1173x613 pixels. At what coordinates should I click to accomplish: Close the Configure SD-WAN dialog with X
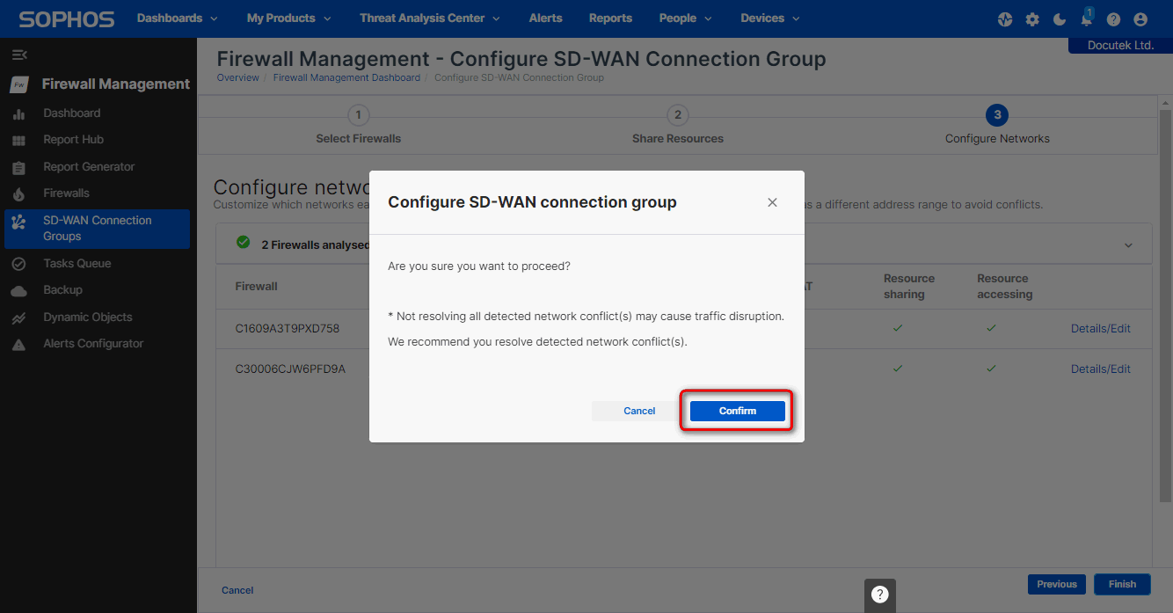[772, 202]
